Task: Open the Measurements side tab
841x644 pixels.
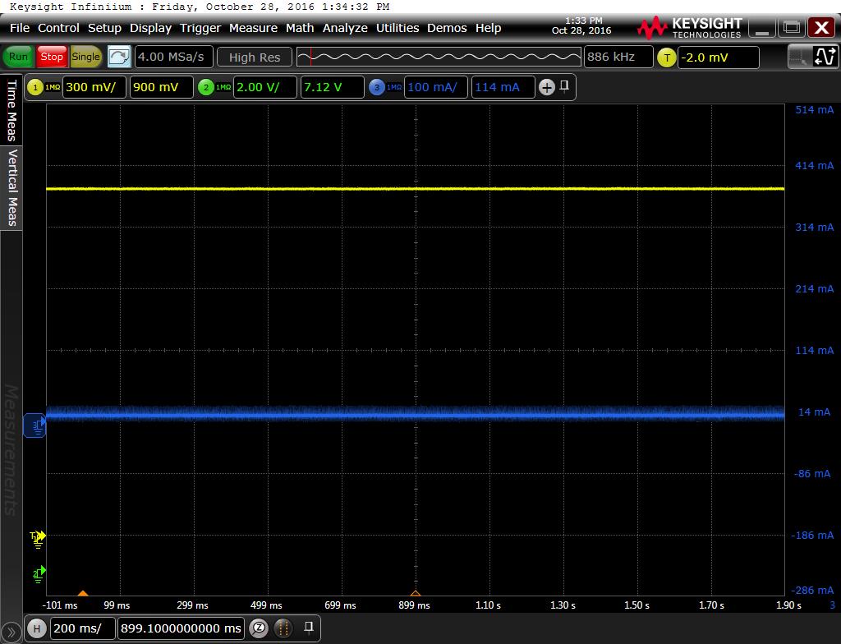Action: click(11, 451)
